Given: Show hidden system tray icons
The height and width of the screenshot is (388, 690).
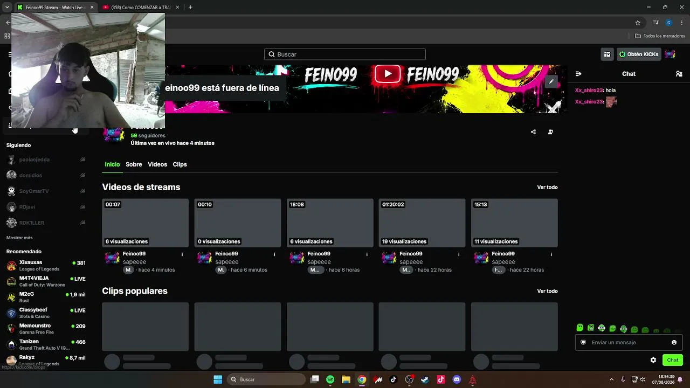Looking at the screenshot, I should 611,379.
